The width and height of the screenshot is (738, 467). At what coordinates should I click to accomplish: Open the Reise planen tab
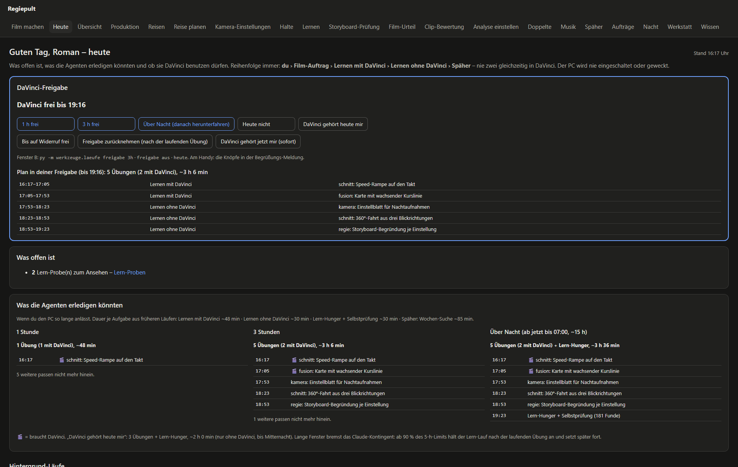point(190,27)
